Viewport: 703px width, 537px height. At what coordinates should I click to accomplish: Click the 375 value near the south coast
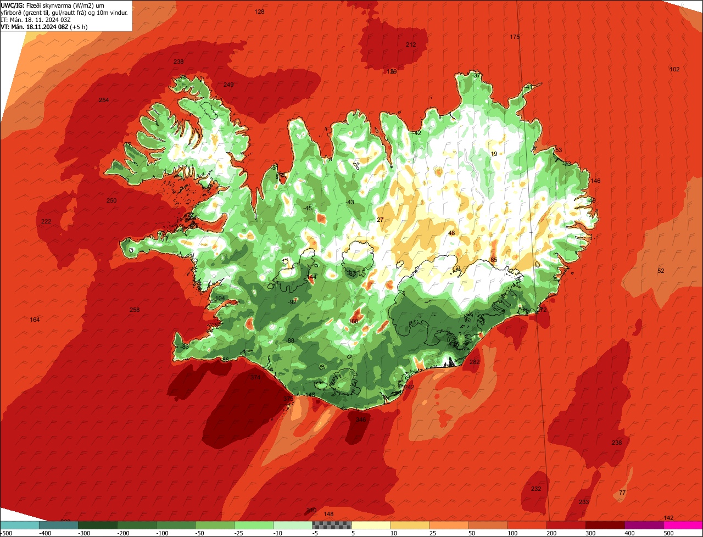[x=288, y=399]
